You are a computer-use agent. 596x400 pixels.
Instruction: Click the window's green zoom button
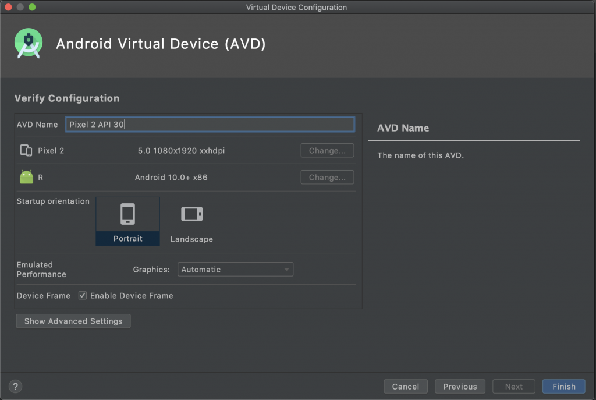click(x=33, y=7)
